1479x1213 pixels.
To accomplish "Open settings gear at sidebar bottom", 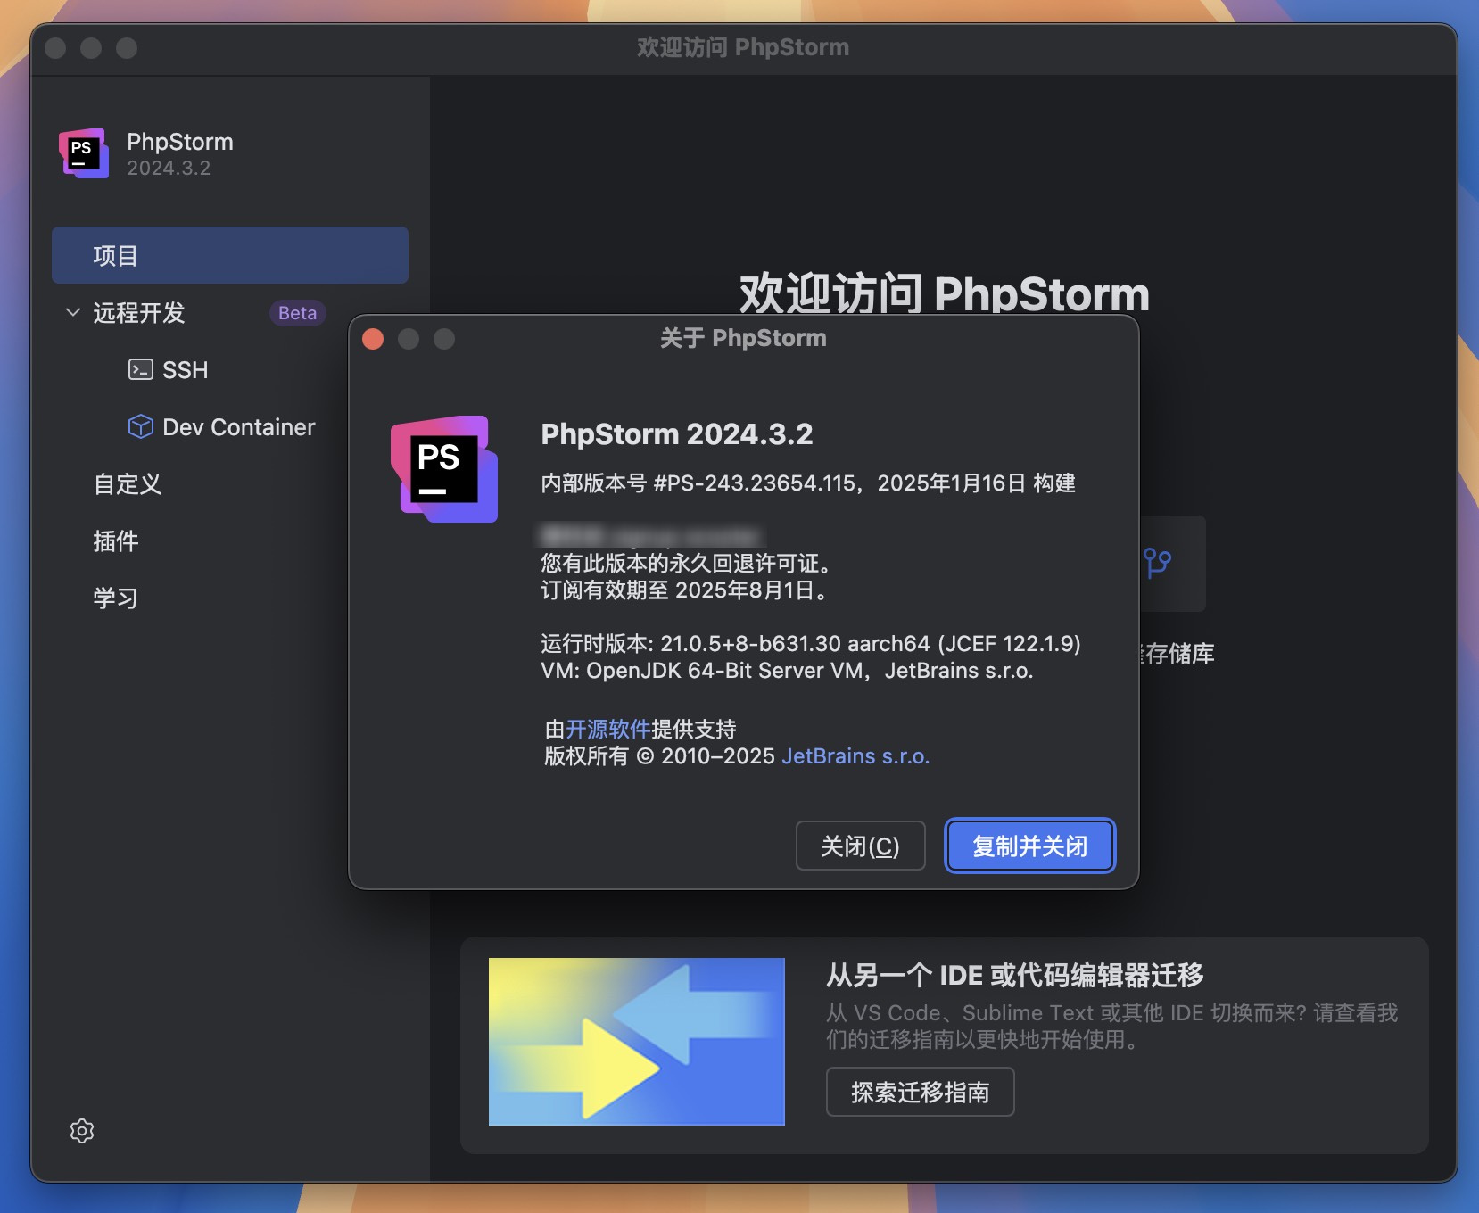I will [x=82, y=1131].
